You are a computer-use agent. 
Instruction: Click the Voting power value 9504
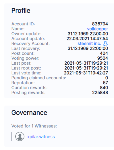click(x=103, y=58)
